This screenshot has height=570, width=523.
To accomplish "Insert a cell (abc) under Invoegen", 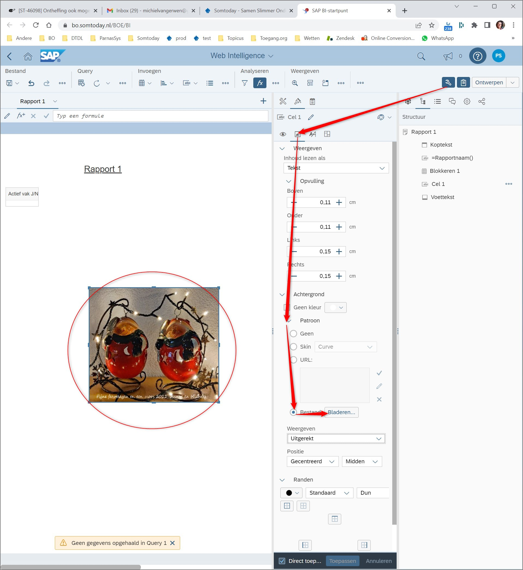I will click(187, 83).
